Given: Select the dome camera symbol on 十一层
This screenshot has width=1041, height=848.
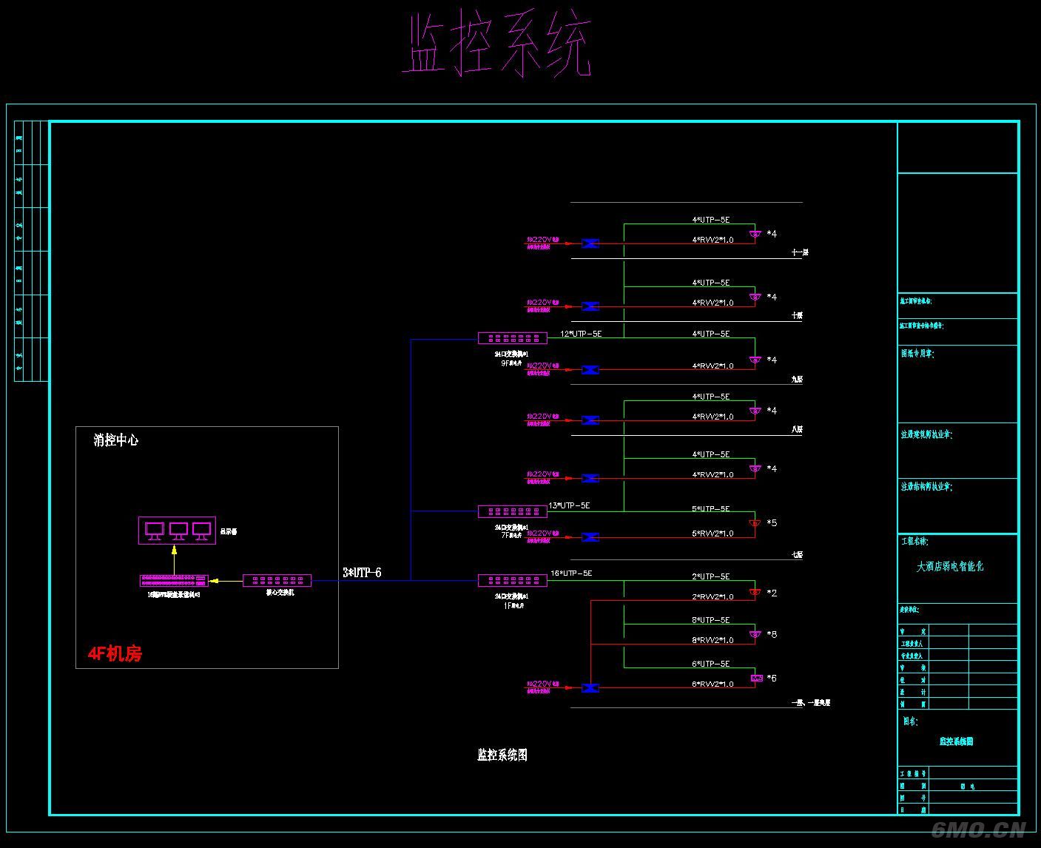Looking at the screenshot, I should pyautogui.click(x=755, y=235).
